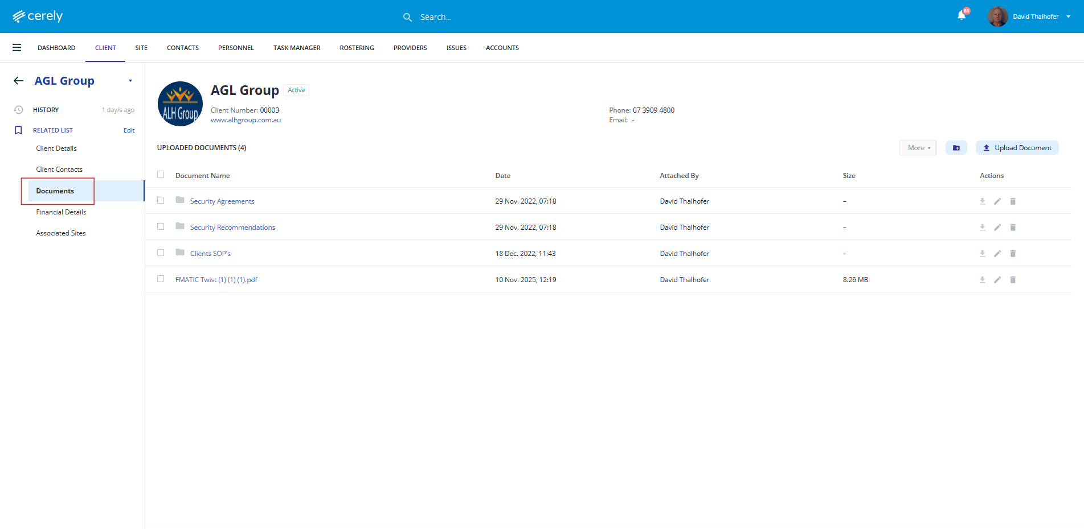Open the hamburger menu icon
Viewport: 1084px width, 529px height.
[x=17, y=48]
